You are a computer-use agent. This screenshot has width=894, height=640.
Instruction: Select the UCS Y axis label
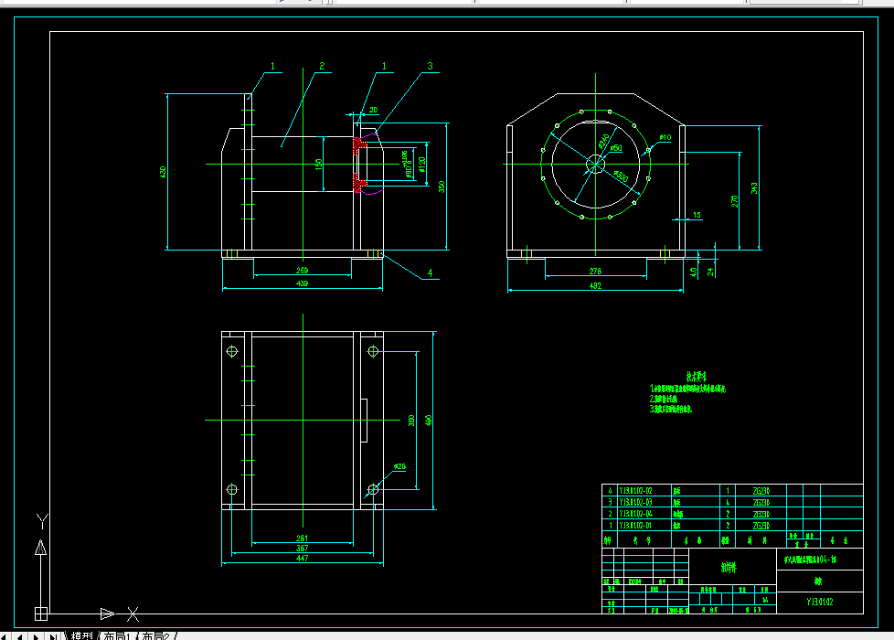[x=42, y=520]
